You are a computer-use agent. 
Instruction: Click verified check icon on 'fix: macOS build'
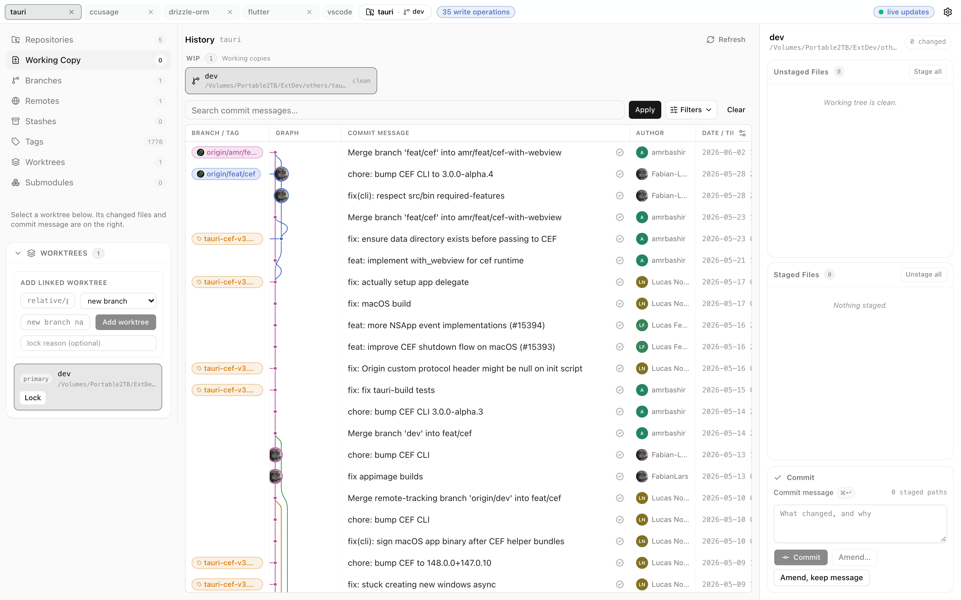point(620,304)
